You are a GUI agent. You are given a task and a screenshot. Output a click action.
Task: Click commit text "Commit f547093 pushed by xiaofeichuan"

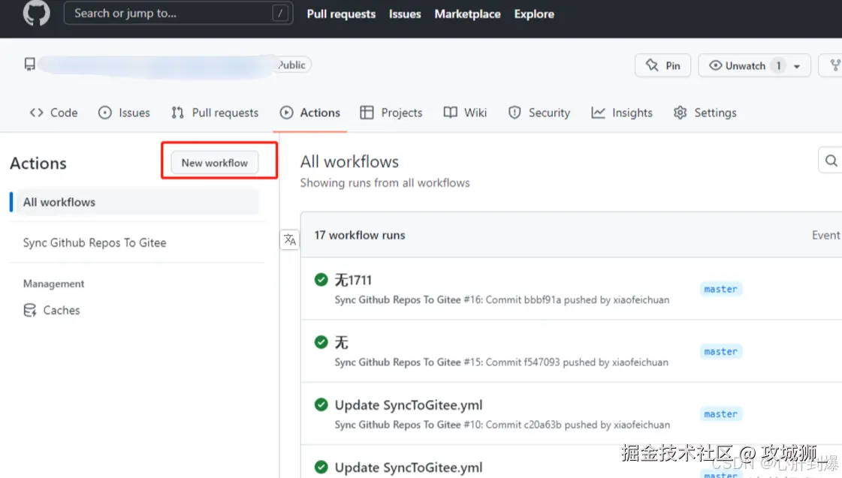click(x=577, y=362)
